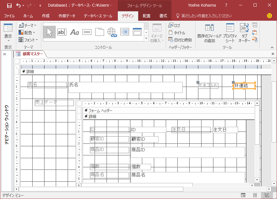Expand the controls gallery more arrow

(x=146, y=39)
